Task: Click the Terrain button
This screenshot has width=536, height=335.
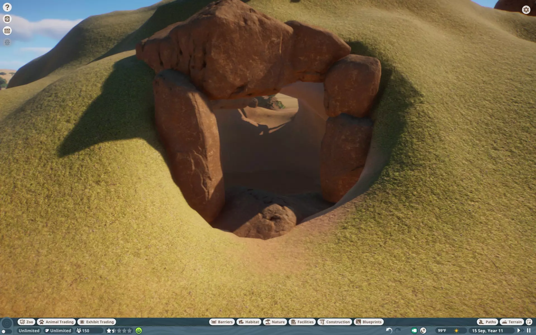Action: pyautogui.click(x=512, y=322)
